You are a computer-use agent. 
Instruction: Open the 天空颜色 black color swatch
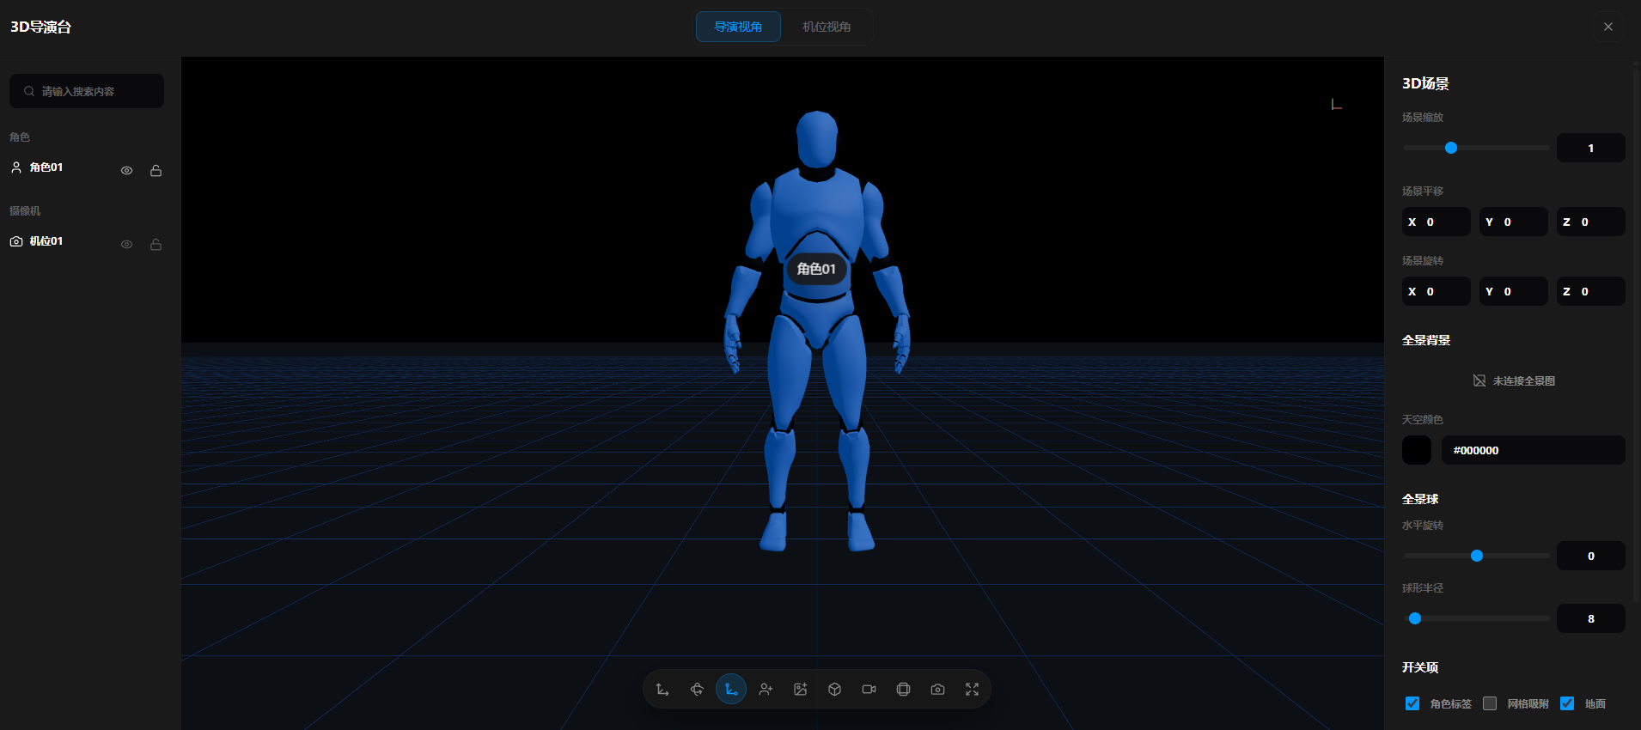(1417, 450)
